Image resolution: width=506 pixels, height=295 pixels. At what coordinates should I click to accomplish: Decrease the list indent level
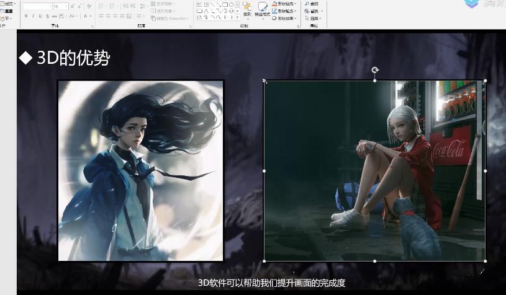126,6
